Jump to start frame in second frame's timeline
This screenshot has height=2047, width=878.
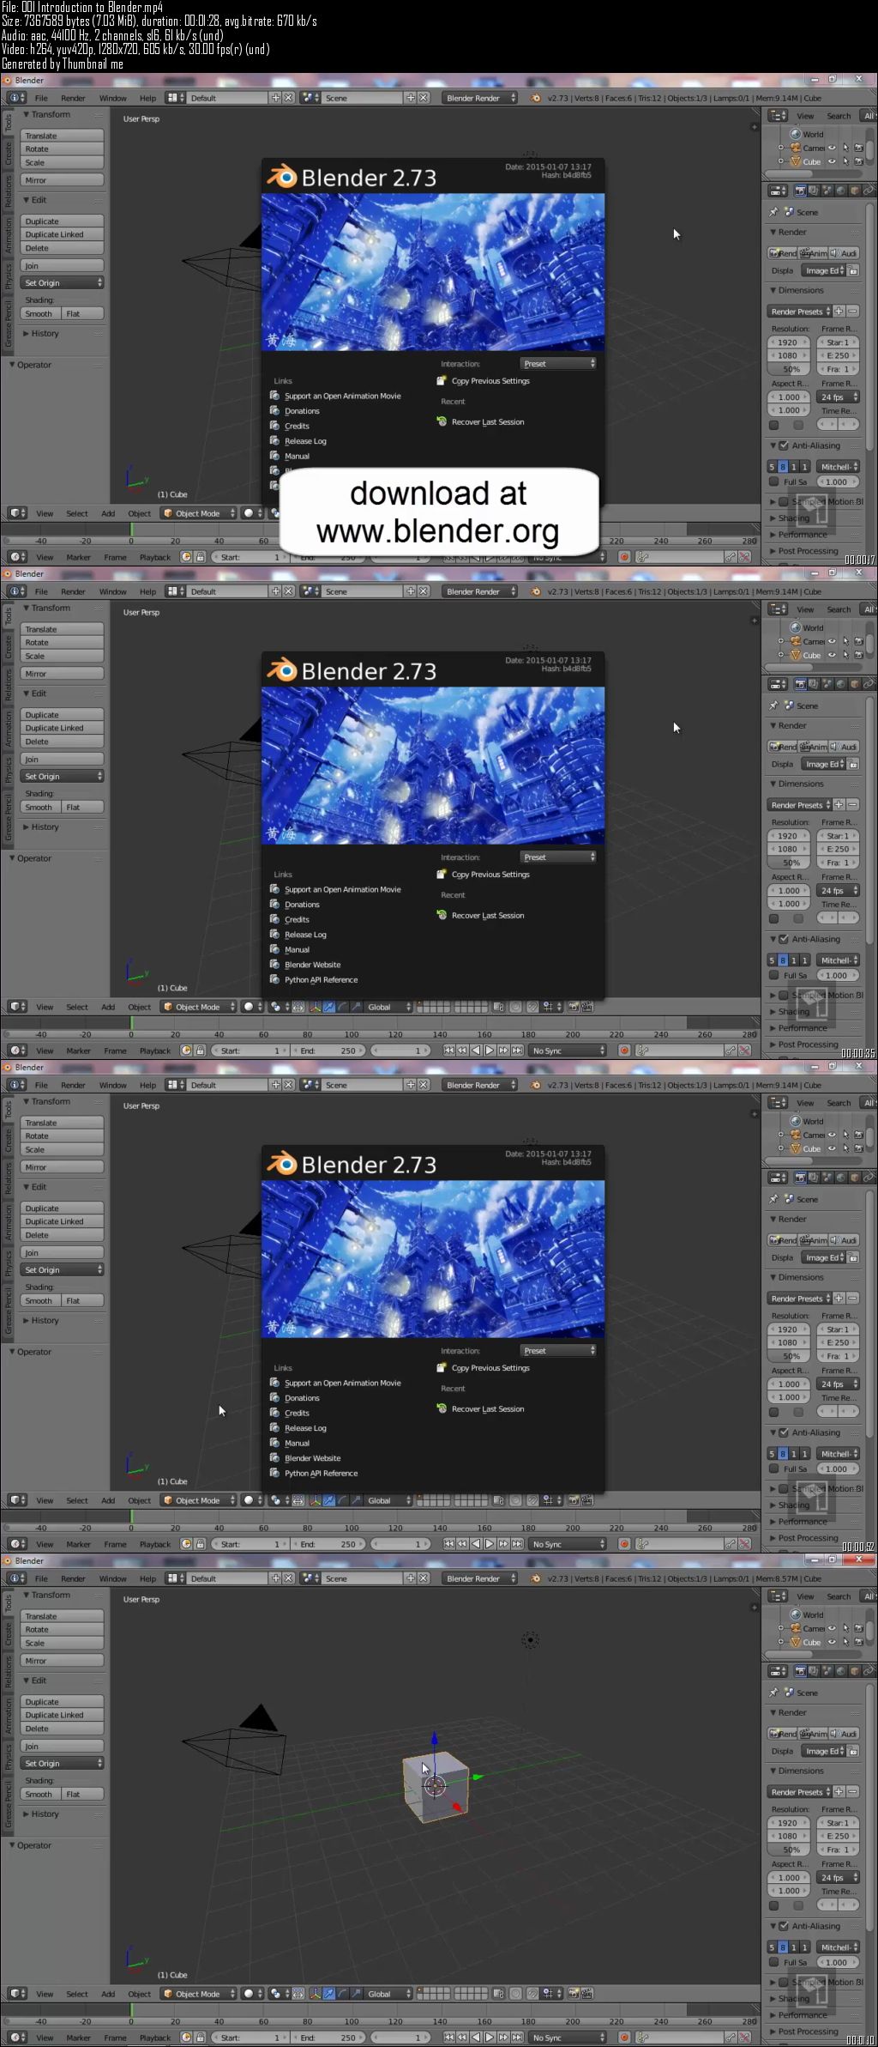click(x=448, y=1051)
